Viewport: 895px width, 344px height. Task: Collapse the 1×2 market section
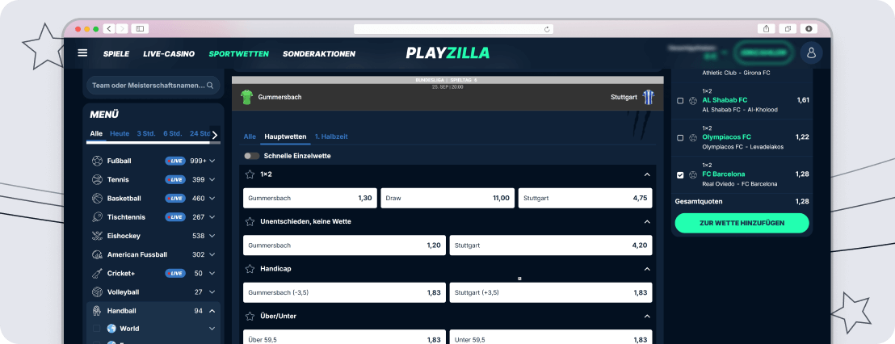tap(647, 174)
